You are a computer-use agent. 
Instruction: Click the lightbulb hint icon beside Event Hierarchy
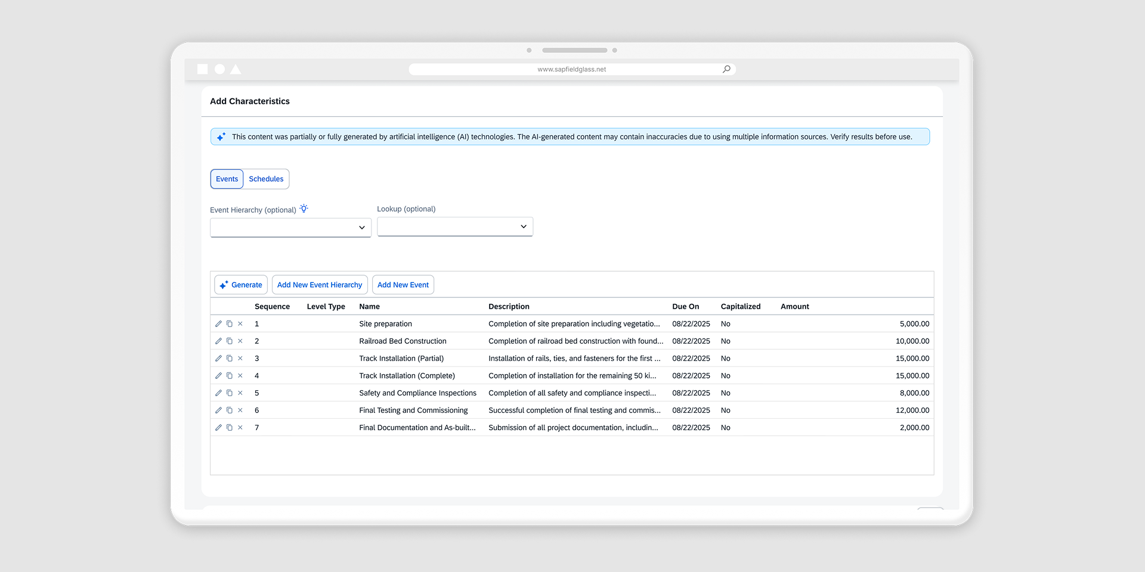point(304,209)
